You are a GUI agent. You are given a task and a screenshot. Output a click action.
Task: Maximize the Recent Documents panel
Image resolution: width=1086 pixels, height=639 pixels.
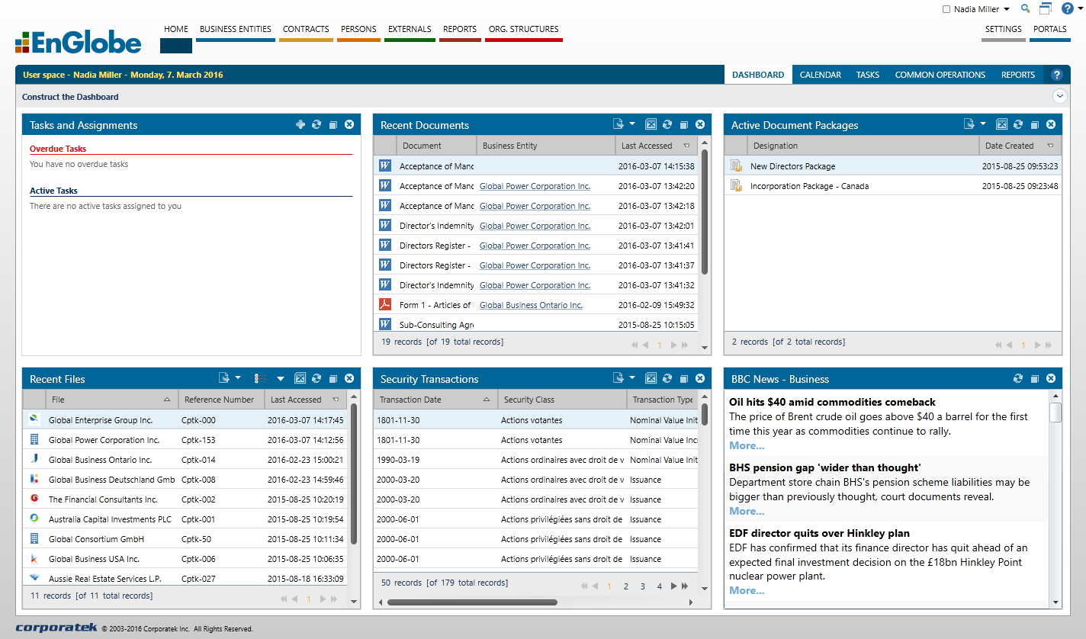coord(684,125)
